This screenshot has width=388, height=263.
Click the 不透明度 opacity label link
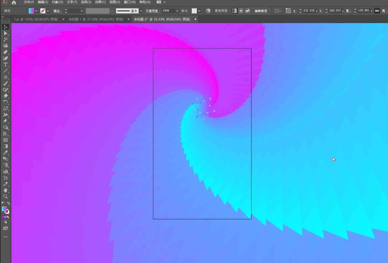point(152,11)
